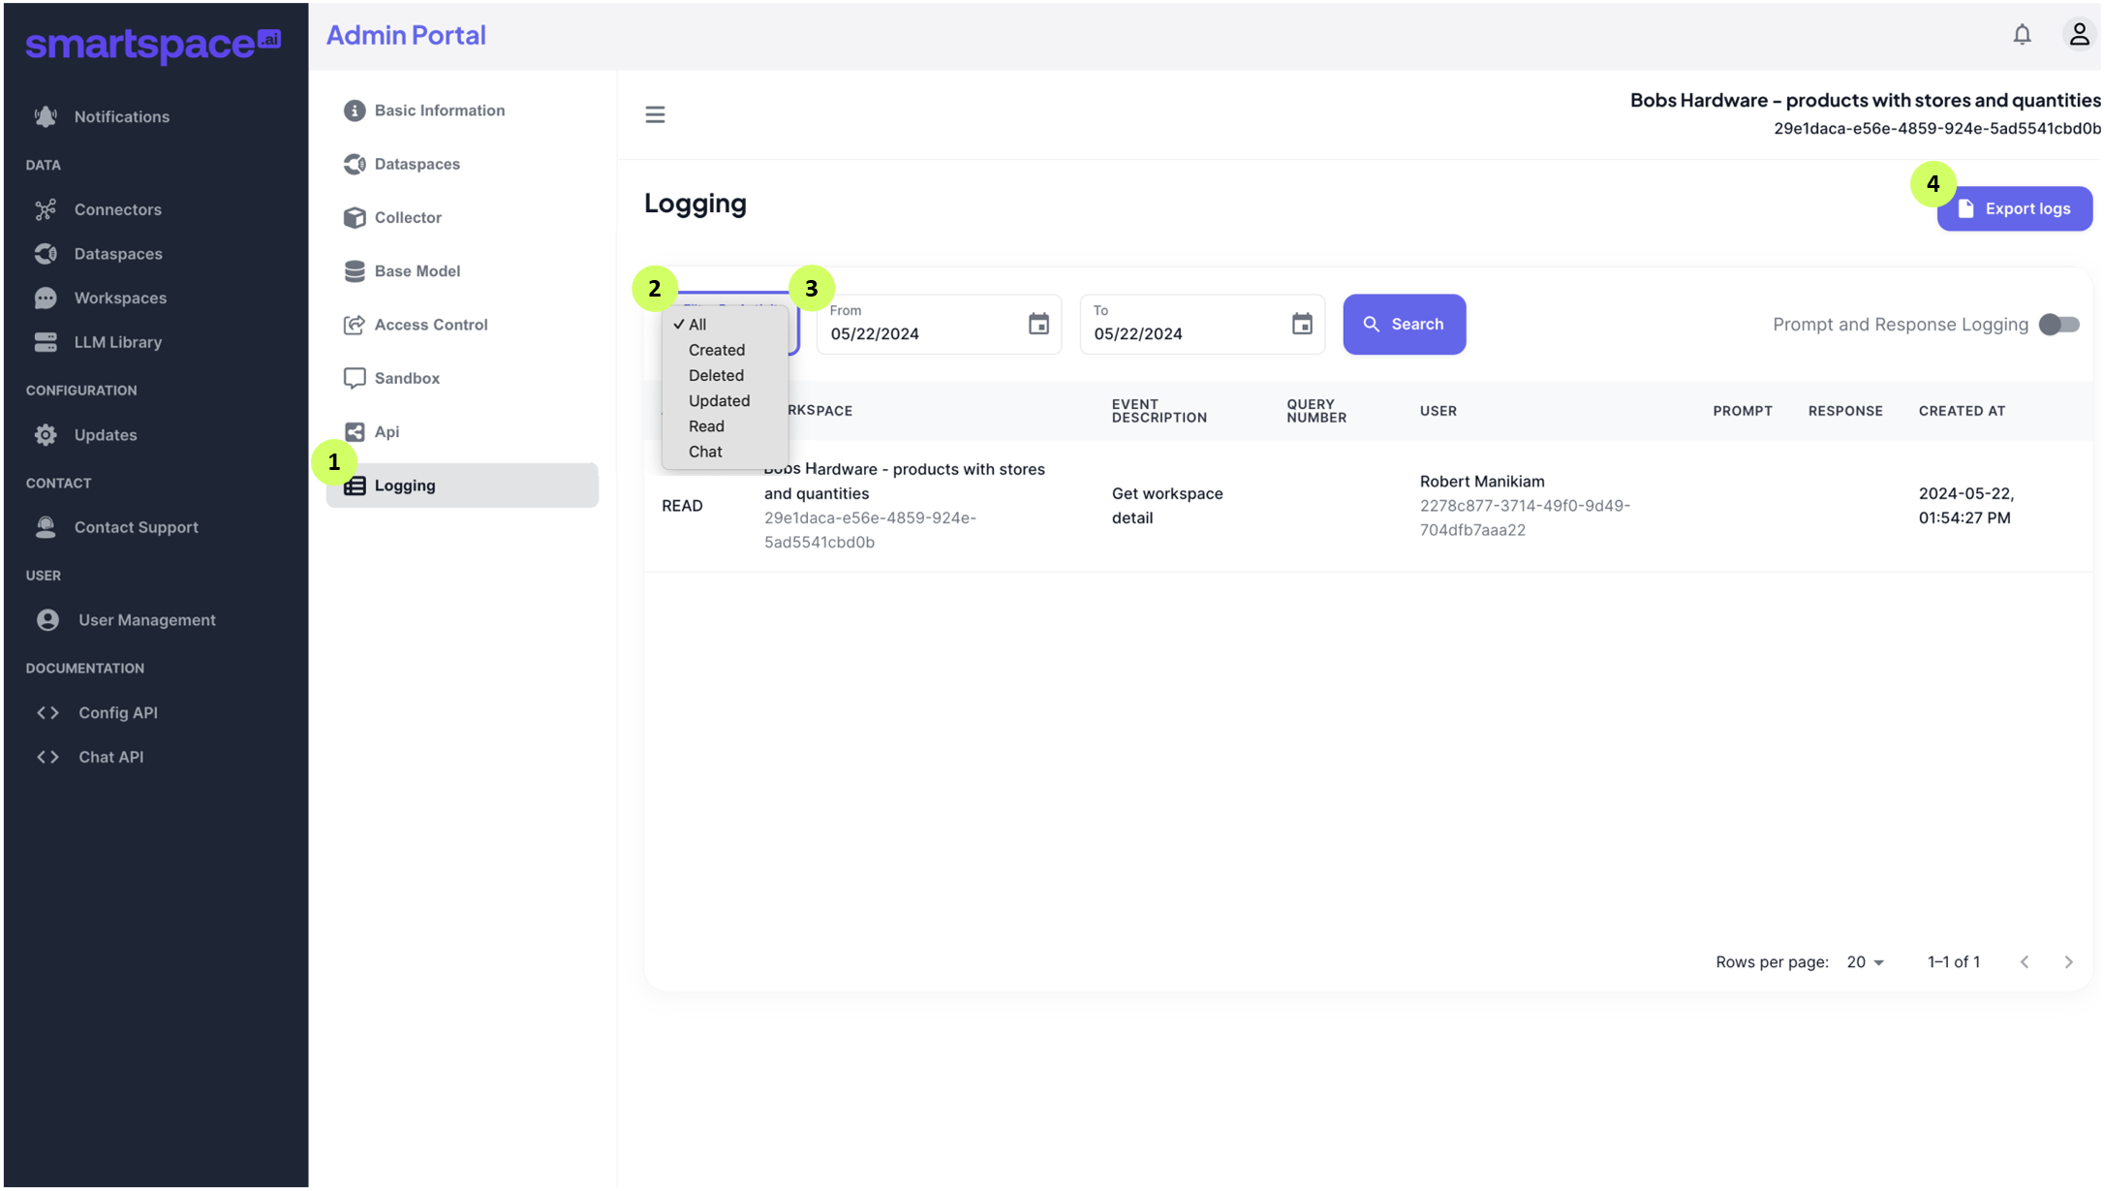Click the From date input field
The image size is (2104, 1191).
[920, 333]
